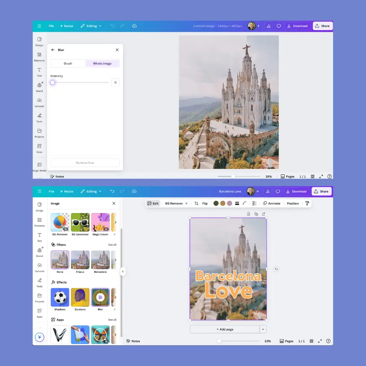Click Download in top window
366x366 pixels.
coord(297,26)
